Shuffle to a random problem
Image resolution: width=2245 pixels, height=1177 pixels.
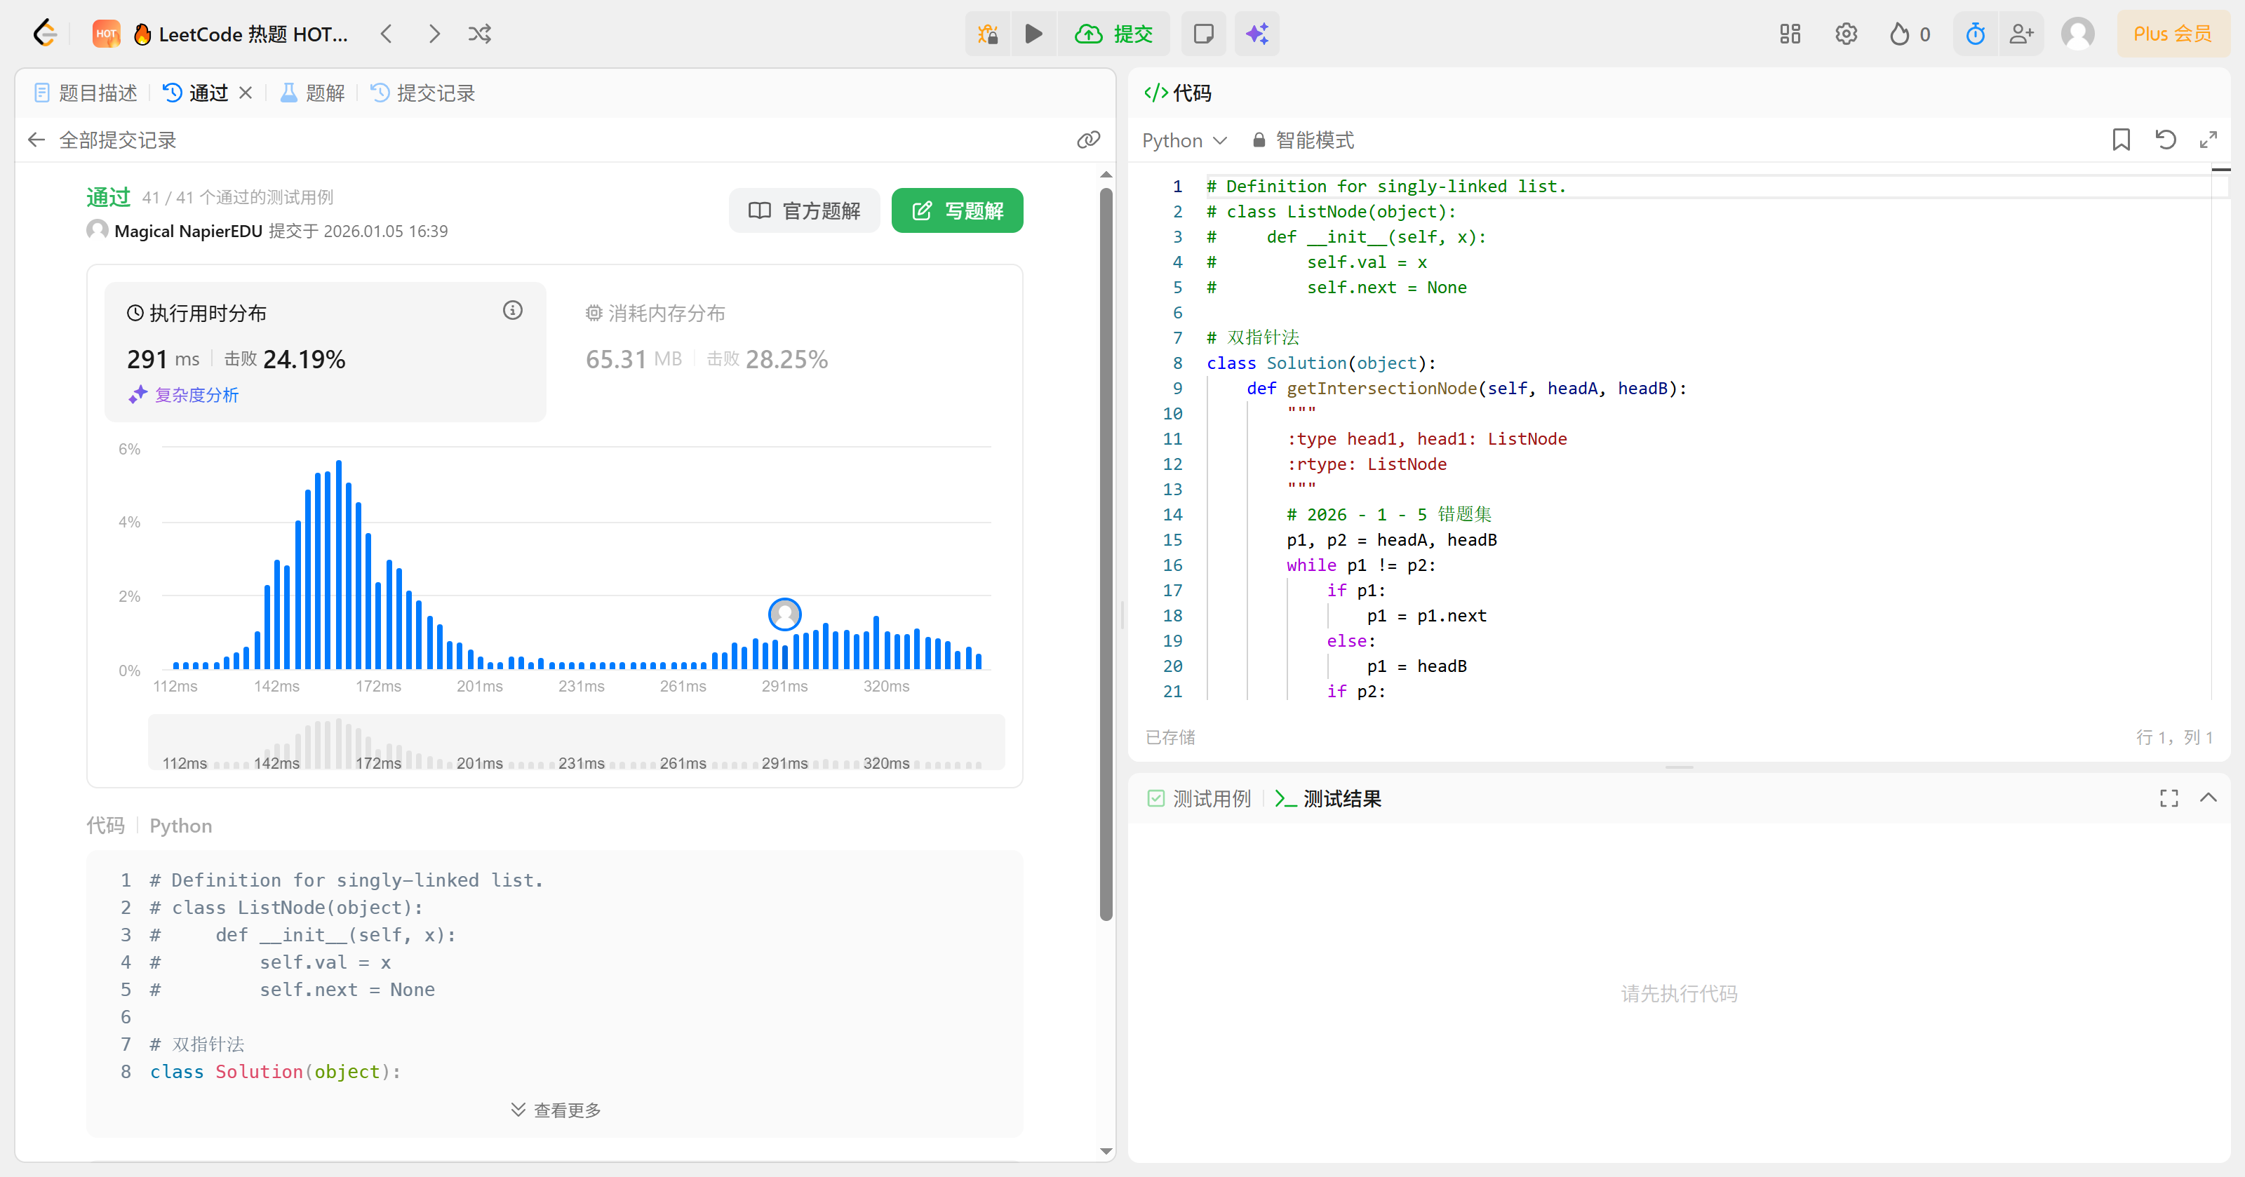[x=479, y=34]
